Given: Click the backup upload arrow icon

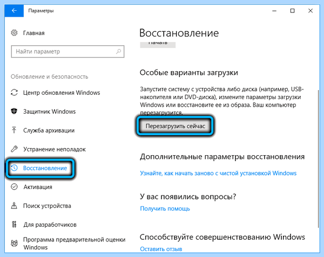Looking at the screenshot, I should pos(14,130).
